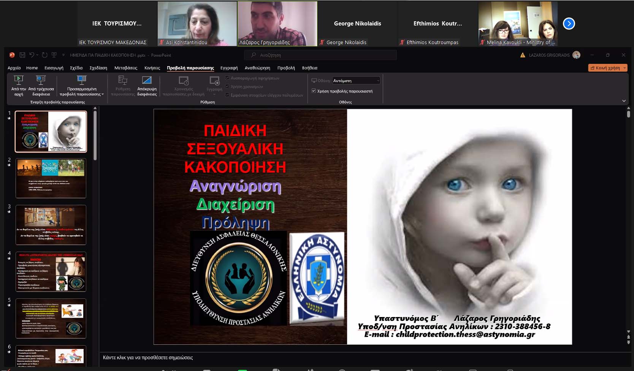Screen dimensions: 634x371
Task: Start slideshow Από τρέχουσα διαφάνεια
Action: tap(41, 86)
